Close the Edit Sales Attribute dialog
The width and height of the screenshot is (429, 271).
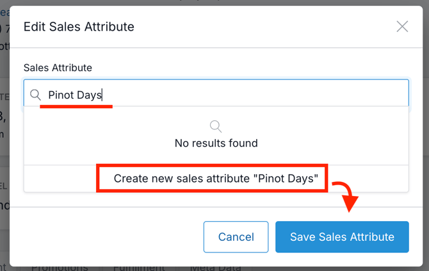[402, 26]
